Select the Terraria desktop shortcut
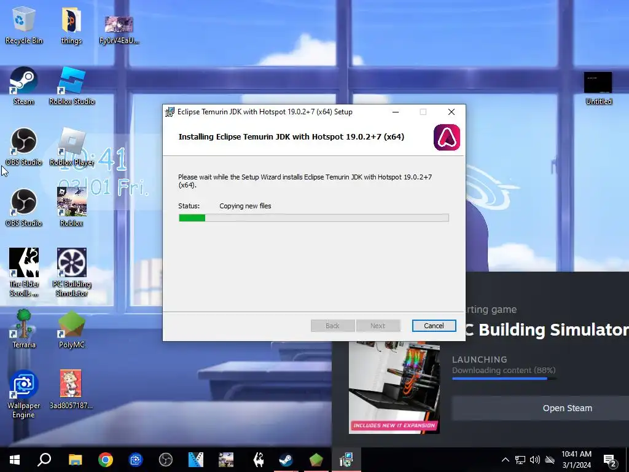629x472 pixels. [x=24, y=329]
